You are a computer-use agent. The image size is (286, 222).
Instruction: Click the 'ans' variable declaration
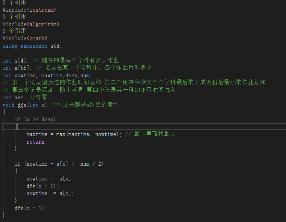click(19, 98)
